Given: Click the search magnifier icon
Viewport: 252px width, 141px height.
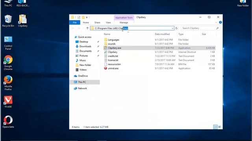Looking at the screenshot, I should [x=217, y=28].
